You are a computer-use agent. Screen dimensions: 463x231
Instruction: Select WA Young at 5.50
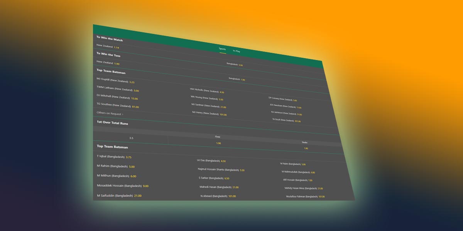[207, 98]
